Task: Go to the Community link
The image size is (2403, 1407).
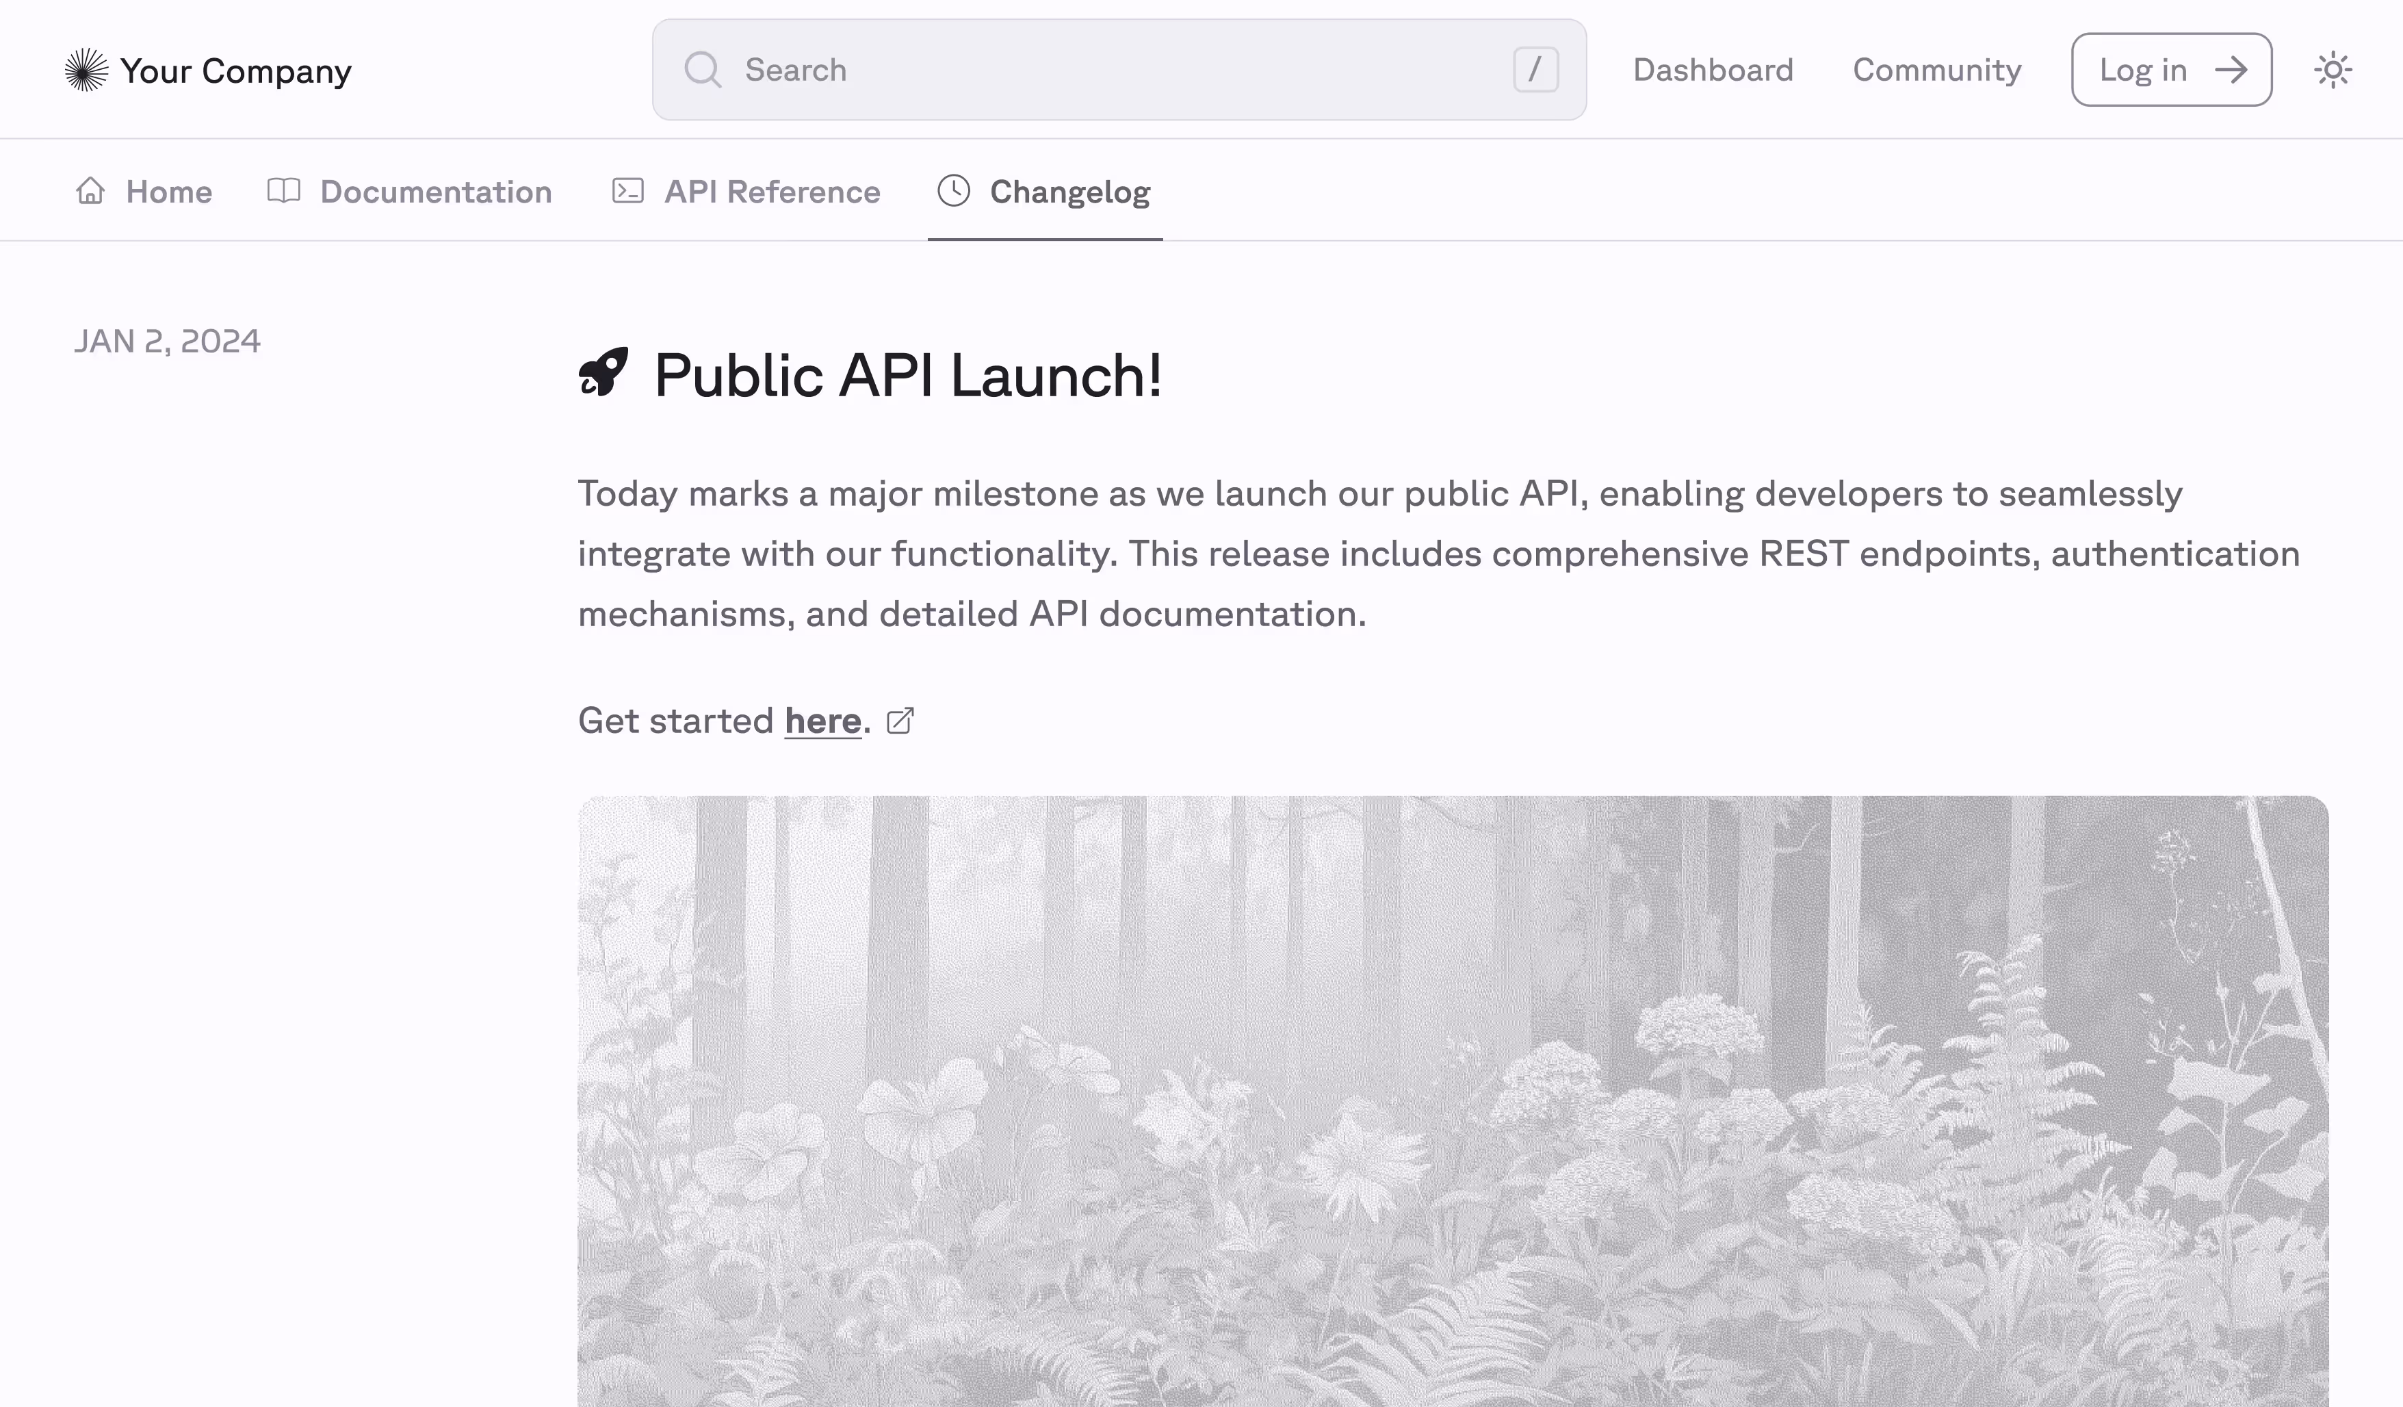Action: (x=1936, y=70)
